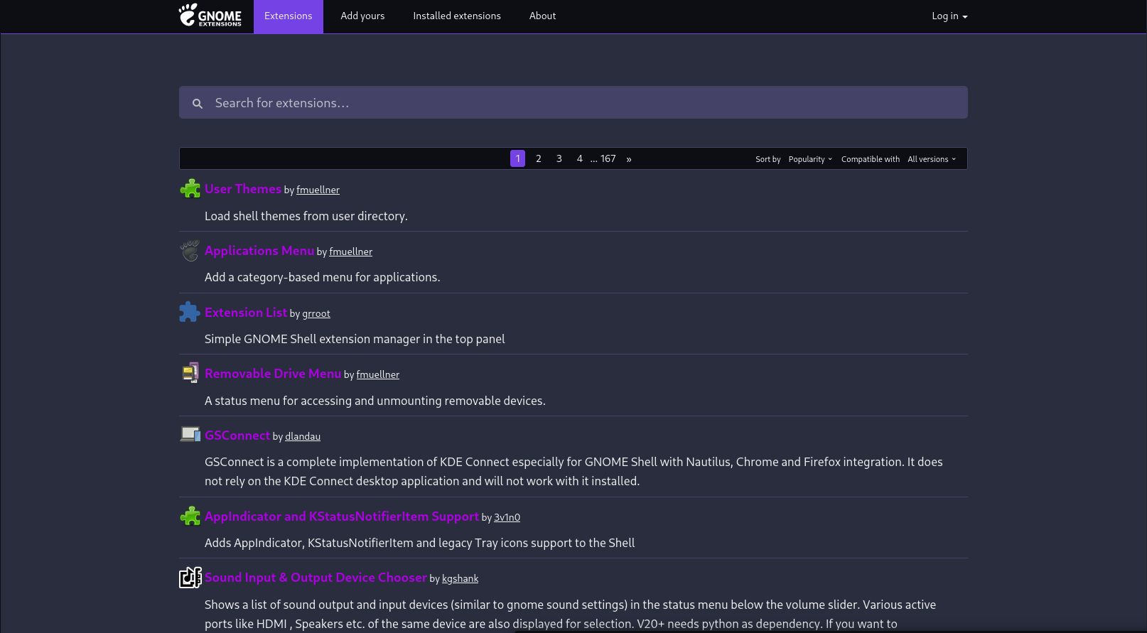Visit author kgshank profile

(x=460, y=578)
